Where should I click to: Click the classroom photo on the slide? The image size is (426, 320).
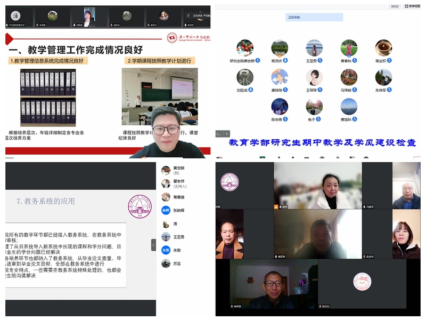[x=159, y=96]
